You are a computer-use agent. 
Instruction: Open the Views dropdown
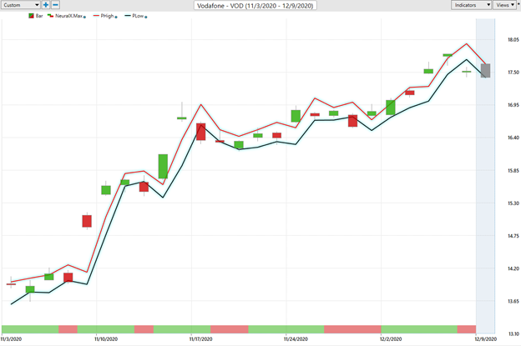coord(504,5)
